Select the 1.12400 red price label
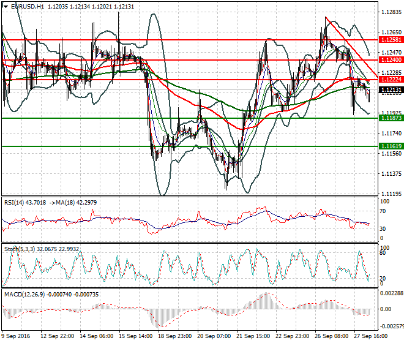The height and width of the screenshot is (343, 404). coord(391,60)
